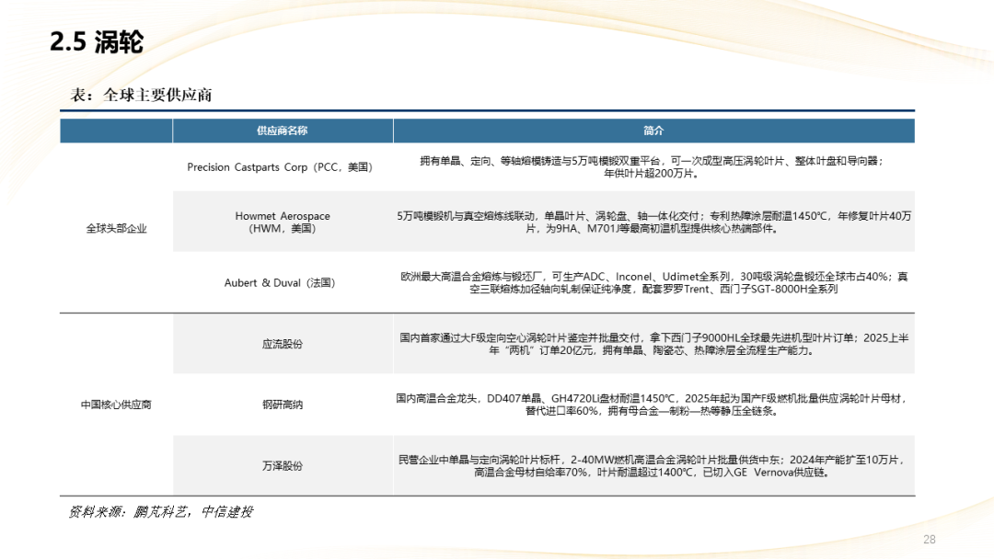
Task: Click the source note '资料来源：鹏芃科艺，中信建投'
Action: [x=160, y=511]
